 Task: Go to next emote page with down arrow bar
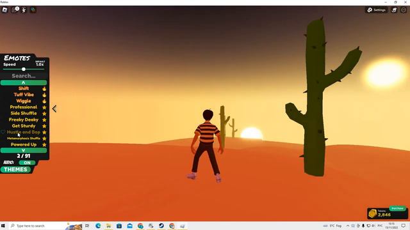[24, 151]
